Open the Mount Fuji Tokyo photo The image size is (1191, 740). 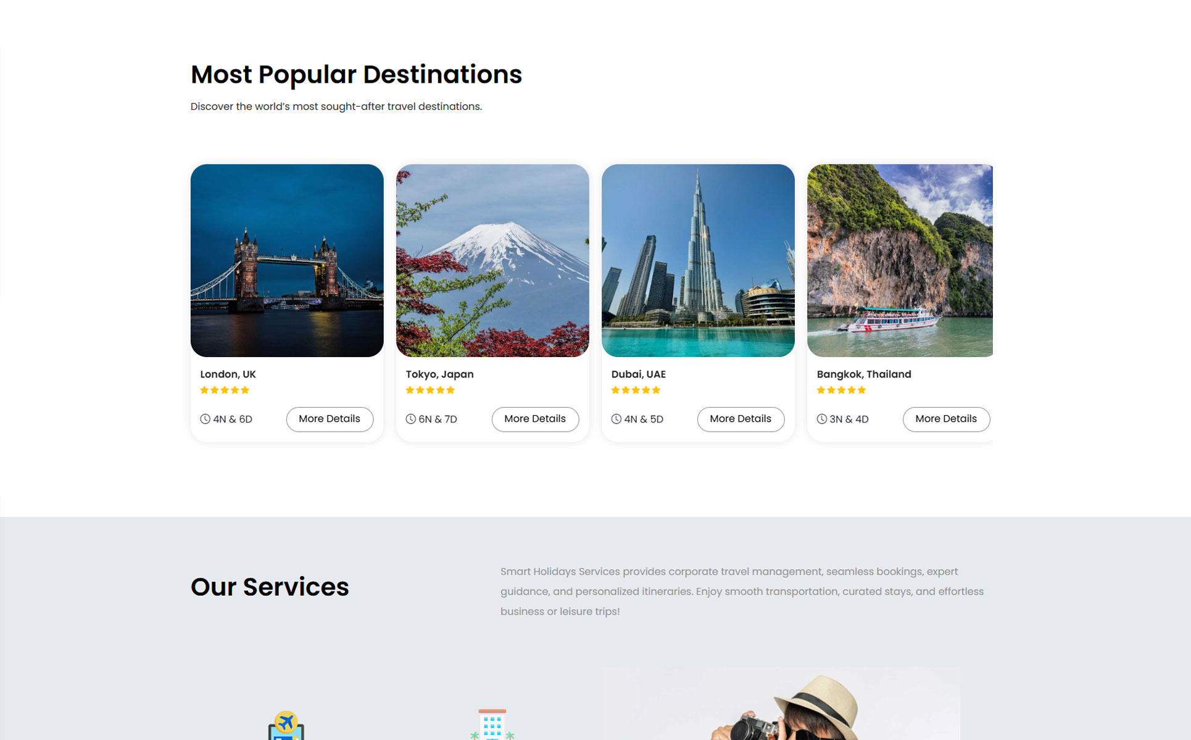click(492, 260)
